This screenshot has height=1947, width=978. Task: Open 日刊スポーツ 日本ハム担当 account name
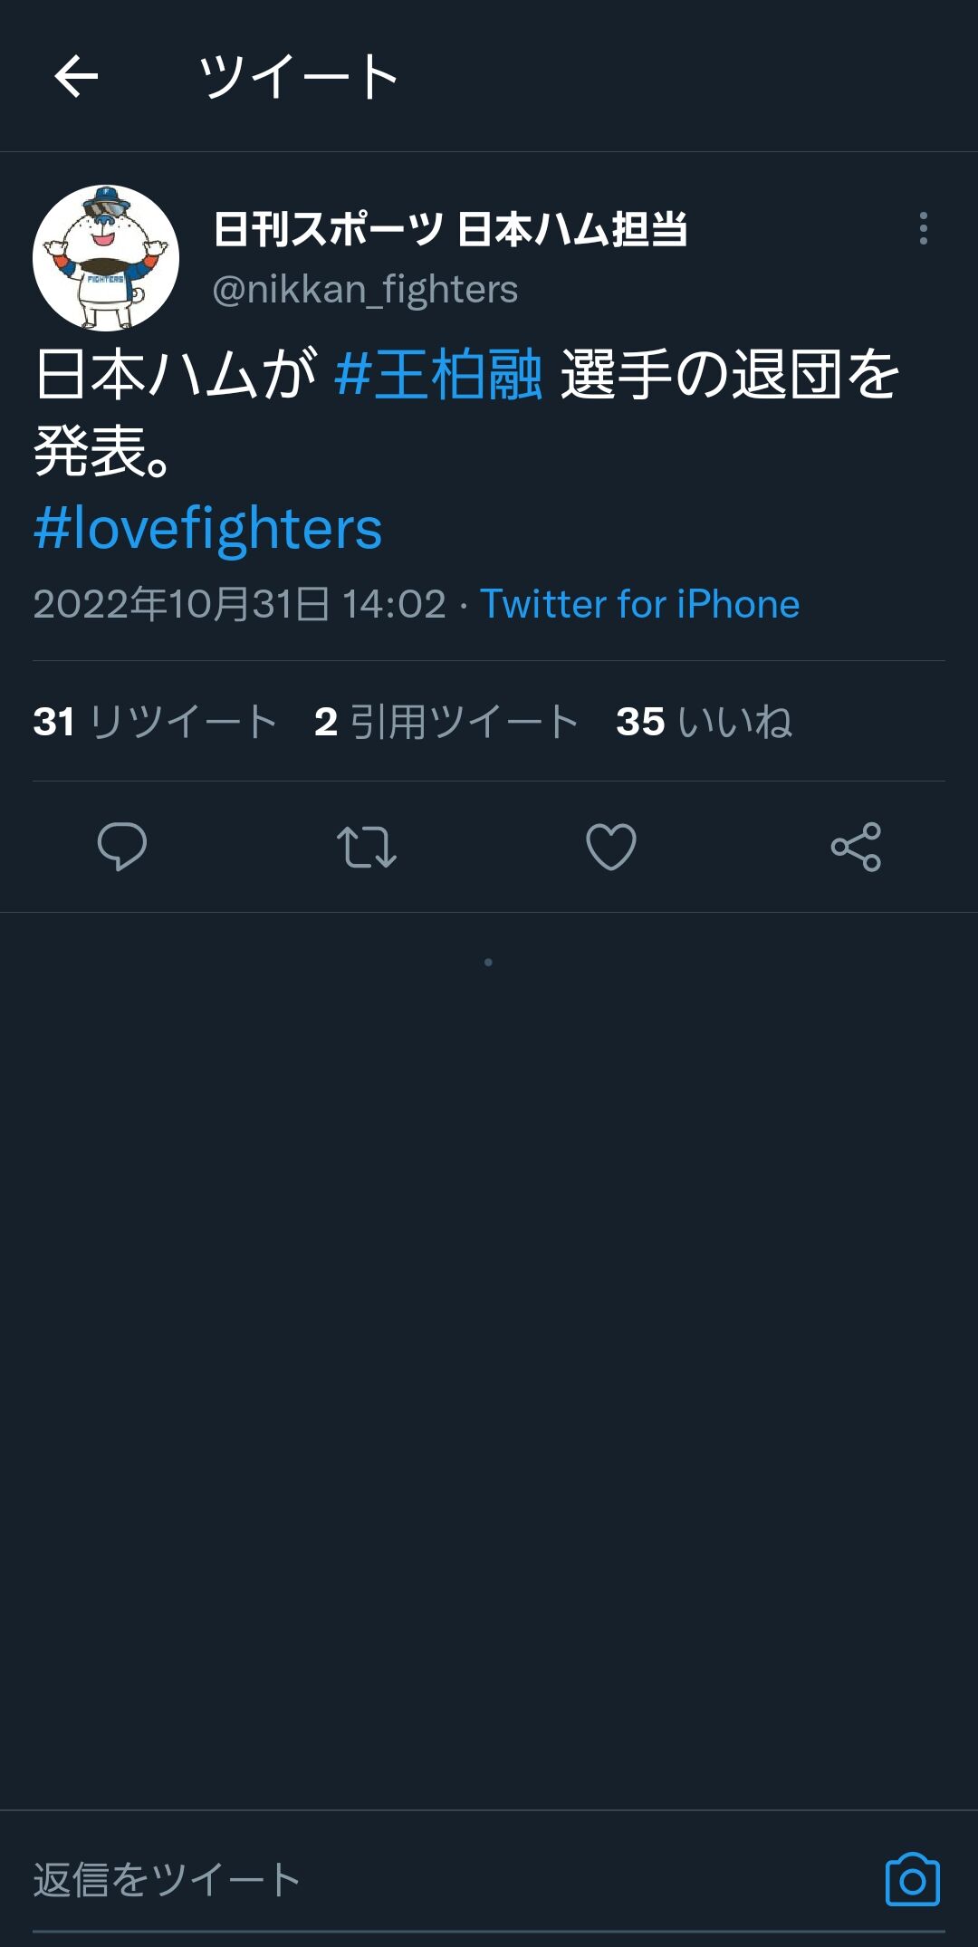coord(450,229)
